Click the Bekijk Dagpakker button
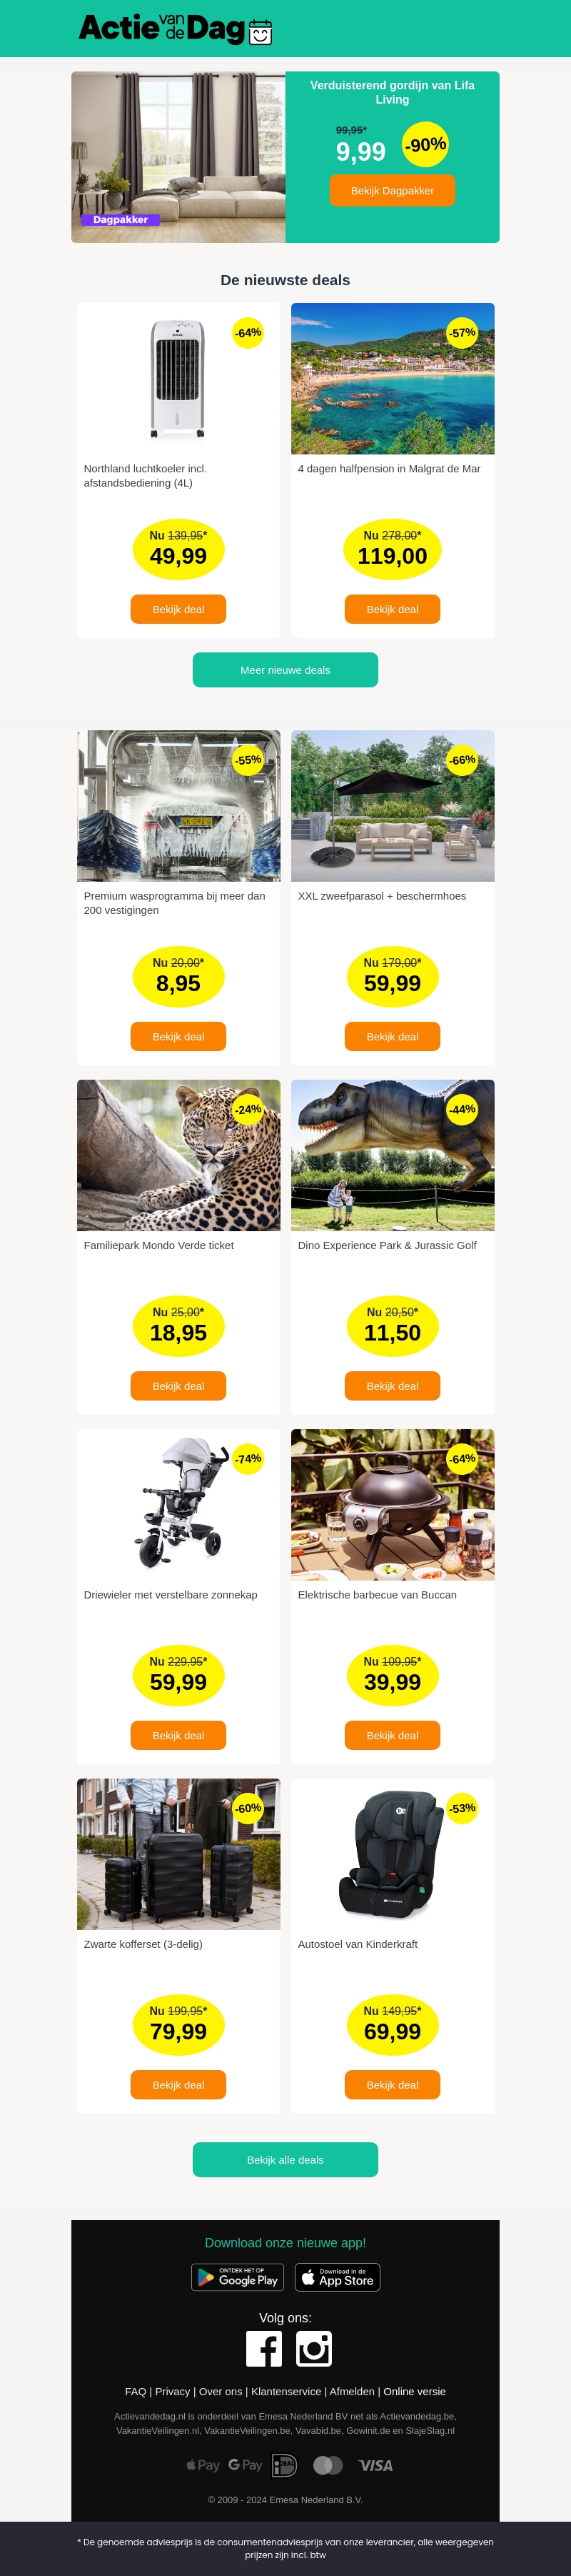 [x=393, y=191]
